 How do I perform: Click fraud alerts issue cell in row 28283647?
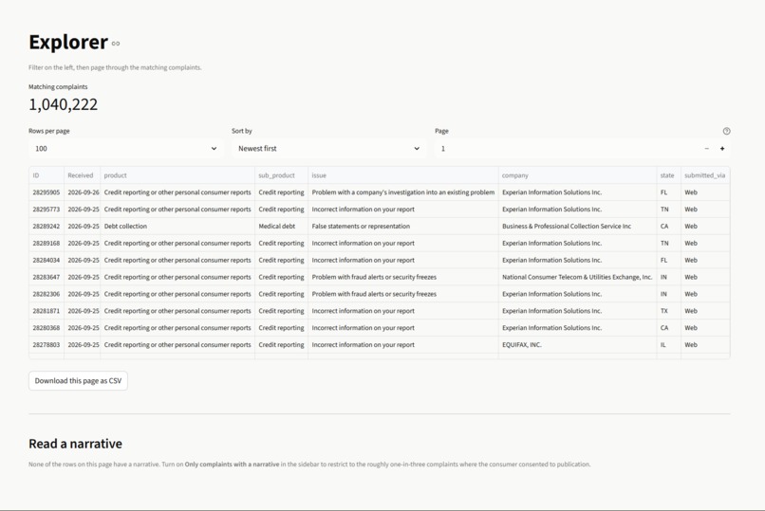(403, 277)
